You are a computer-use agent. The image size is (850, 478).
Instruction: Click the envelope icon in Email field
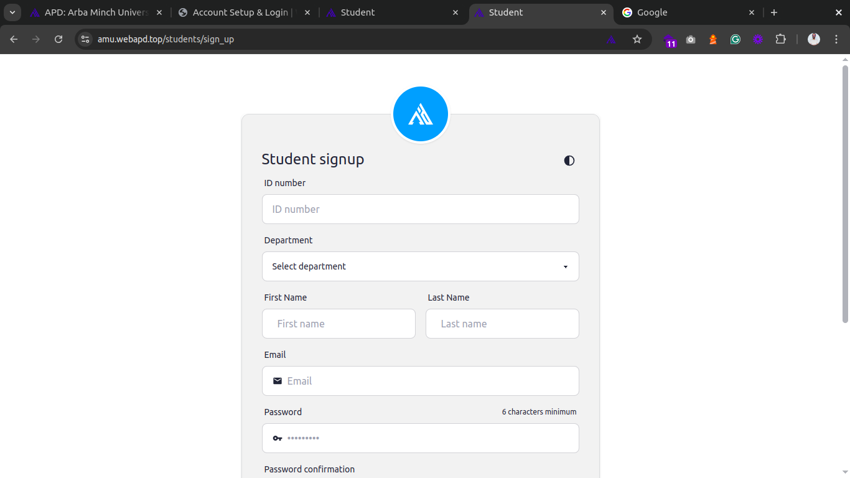tap(278, 381)
